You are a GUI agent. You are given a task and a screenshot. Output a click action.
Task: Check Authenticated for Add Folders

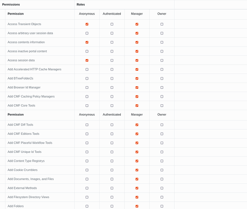pos(112,206)
